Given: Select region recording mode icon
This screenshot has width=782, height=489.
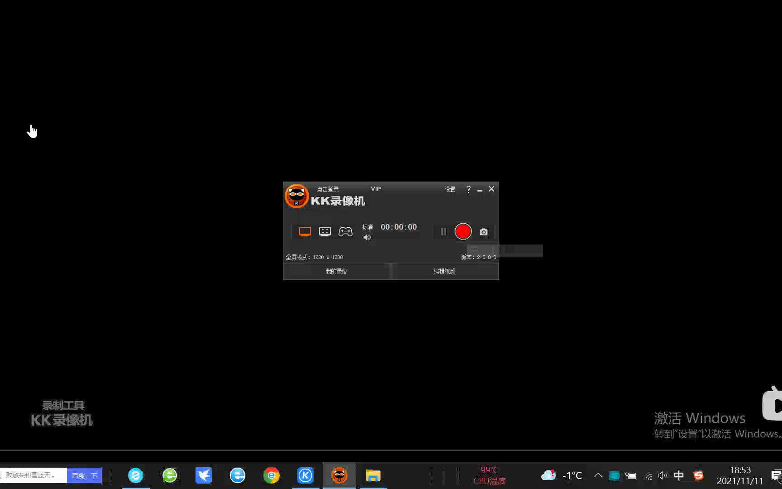Looking at the screenshot, I should tap(325, 232).
